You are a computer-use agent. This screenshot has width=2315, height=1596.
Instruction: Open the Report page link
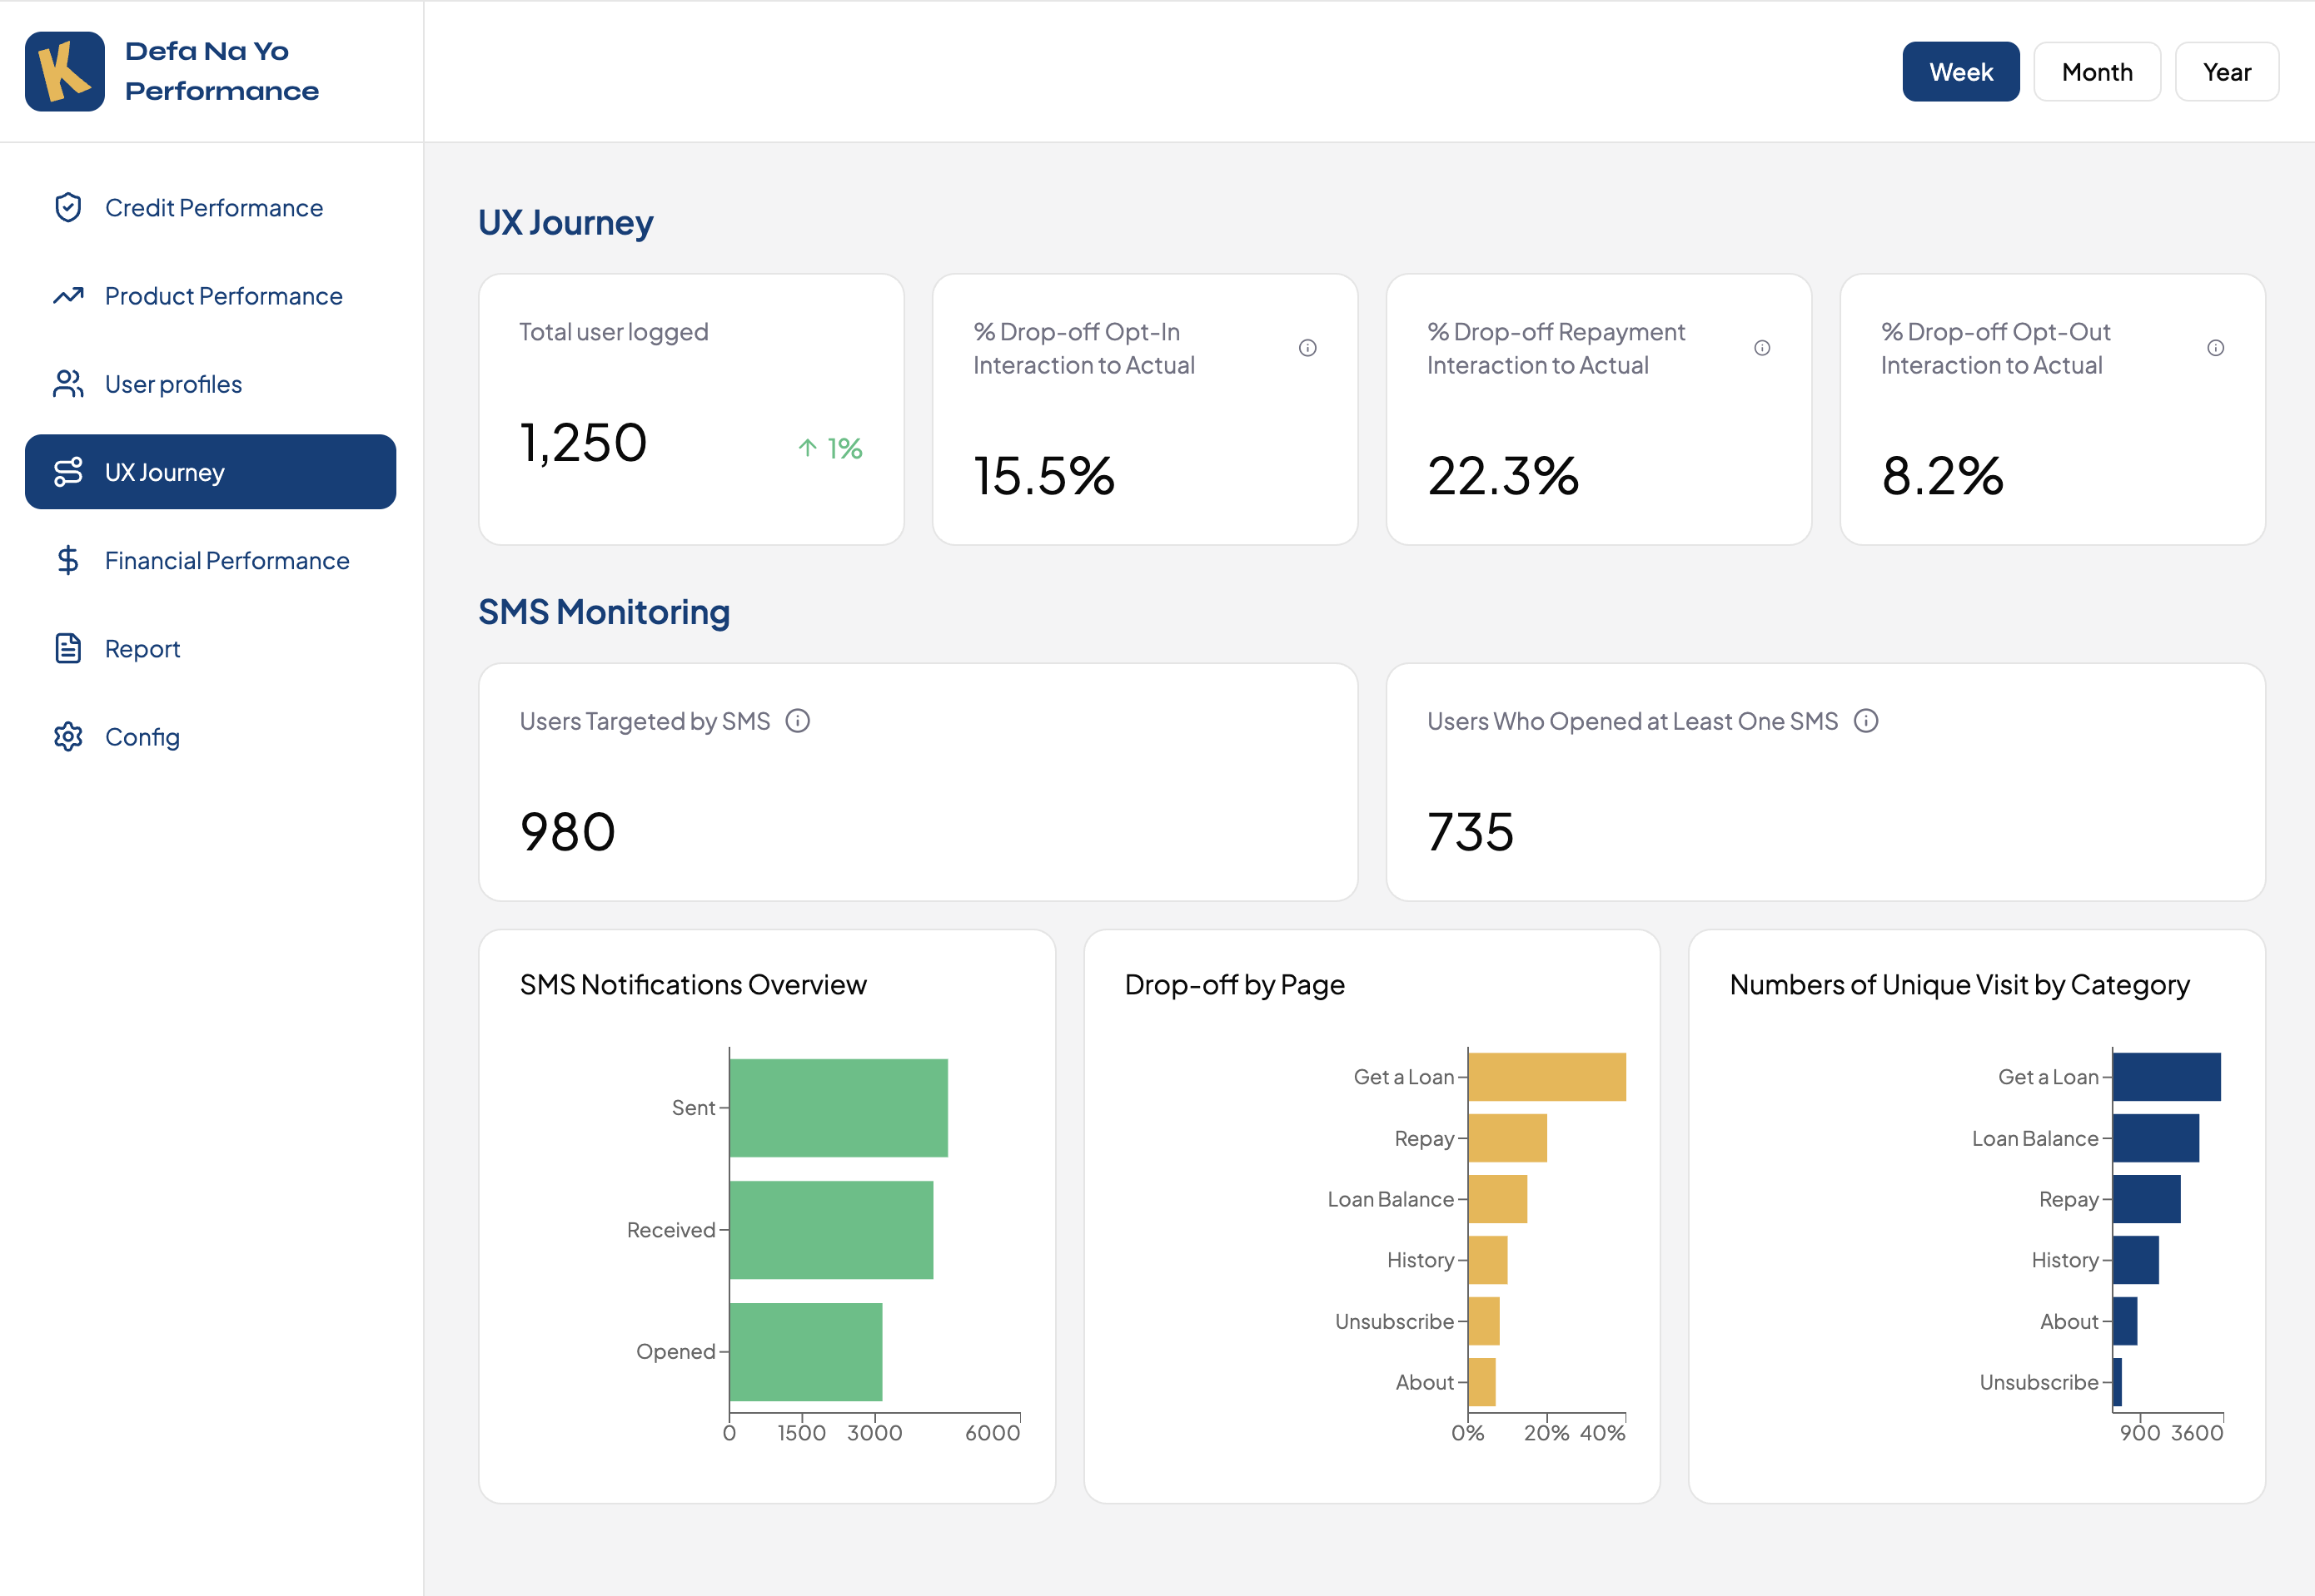click(210, 648)
